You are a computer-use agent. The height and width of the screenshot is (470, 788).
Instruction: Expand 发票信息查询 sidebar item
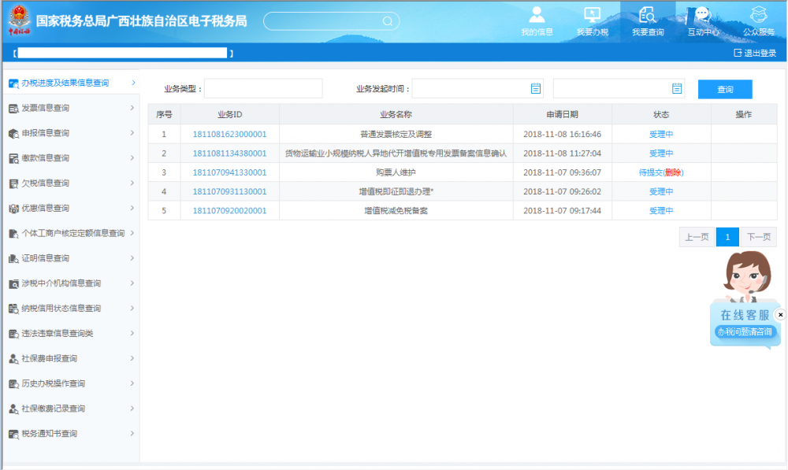(x=132, y=108)
